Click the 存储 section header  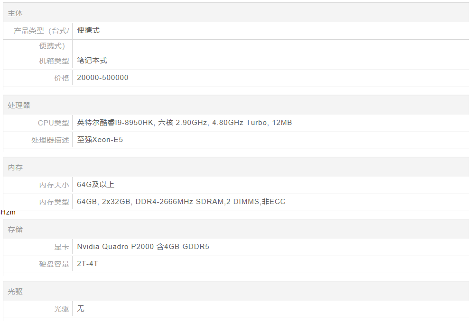15,230
